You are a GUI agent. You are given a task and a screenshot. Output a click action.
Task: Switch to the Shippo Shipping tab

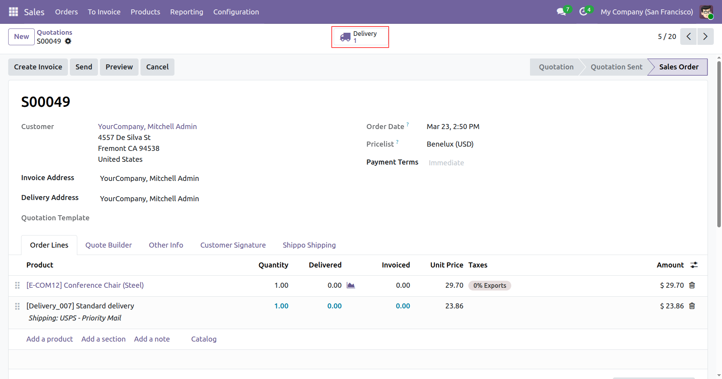pos(309,245)
